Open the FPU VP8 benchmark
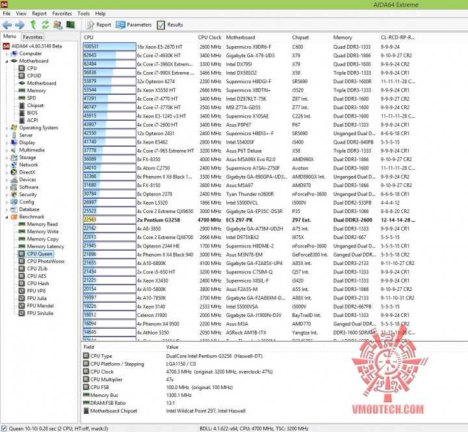 (x=36, y=291)
